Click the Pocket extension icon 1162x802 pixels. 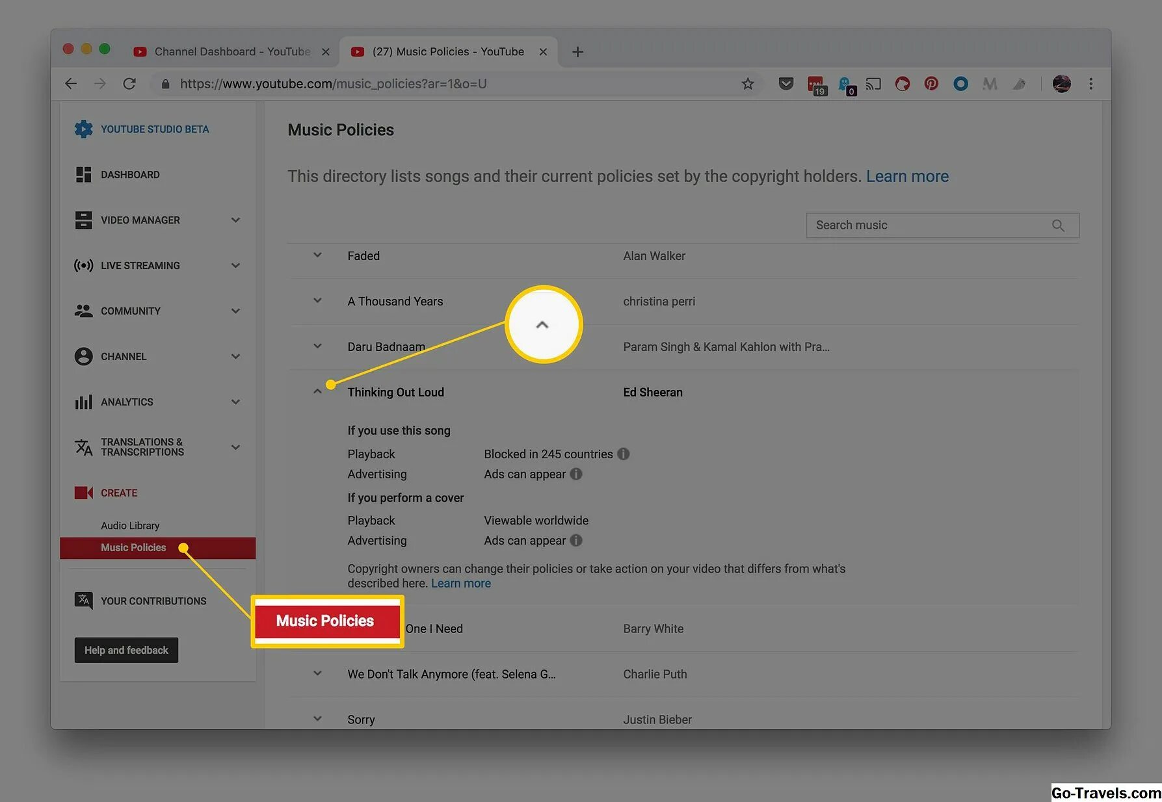coord(786,83)
